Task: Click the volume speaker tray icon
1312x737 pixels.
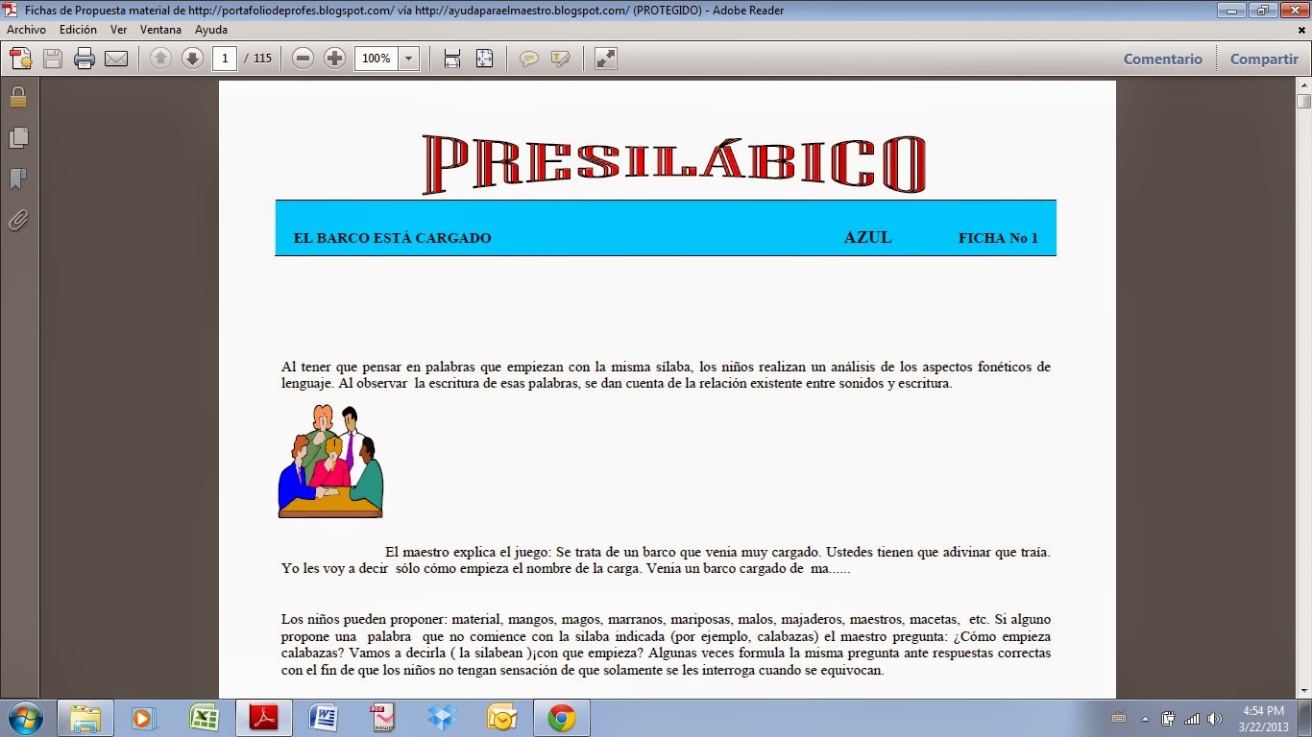Action: point(1215,719)
